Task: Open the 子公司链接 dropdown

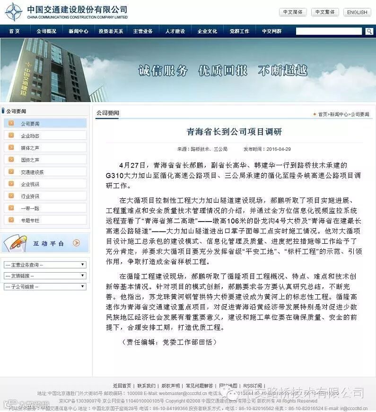Action: tap(45, 287)
